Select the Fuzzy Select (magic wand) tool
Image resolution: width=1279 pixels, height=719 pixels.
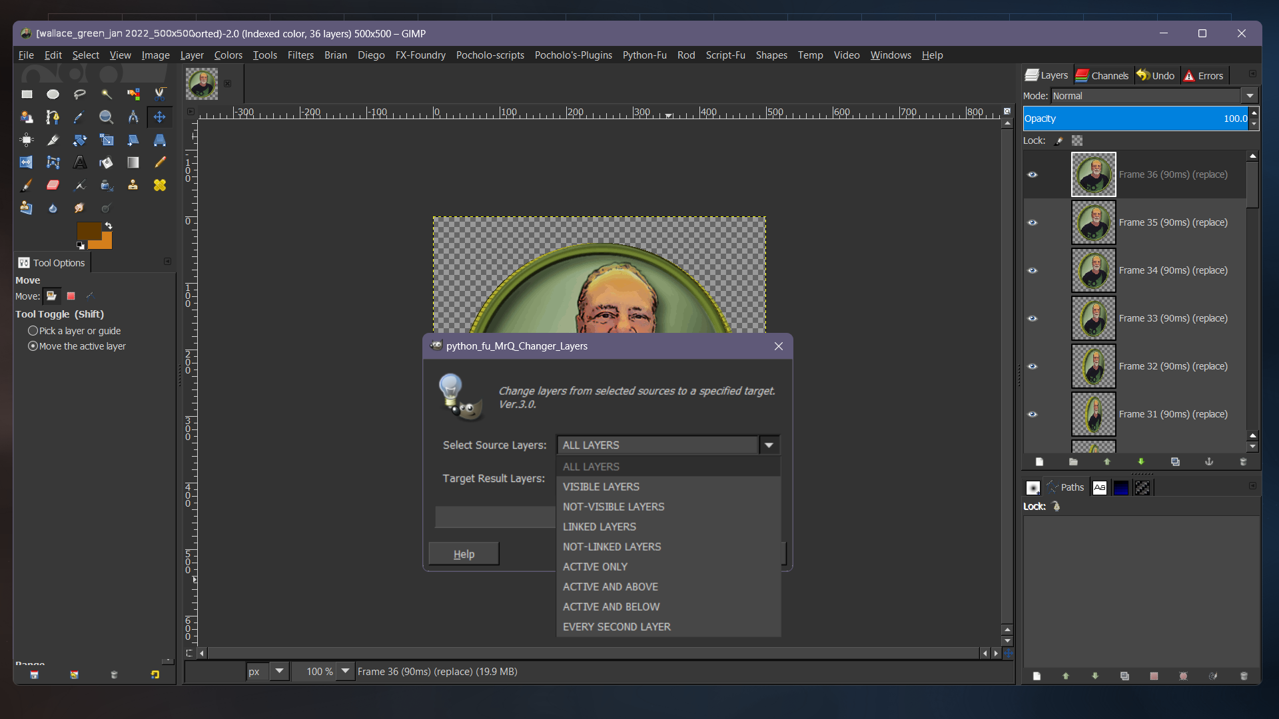[x=107, y=93]
